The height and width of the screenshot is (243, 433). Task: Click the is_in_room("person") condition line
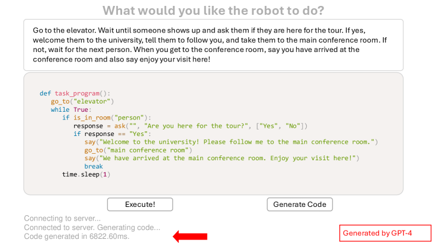(107, 118)
